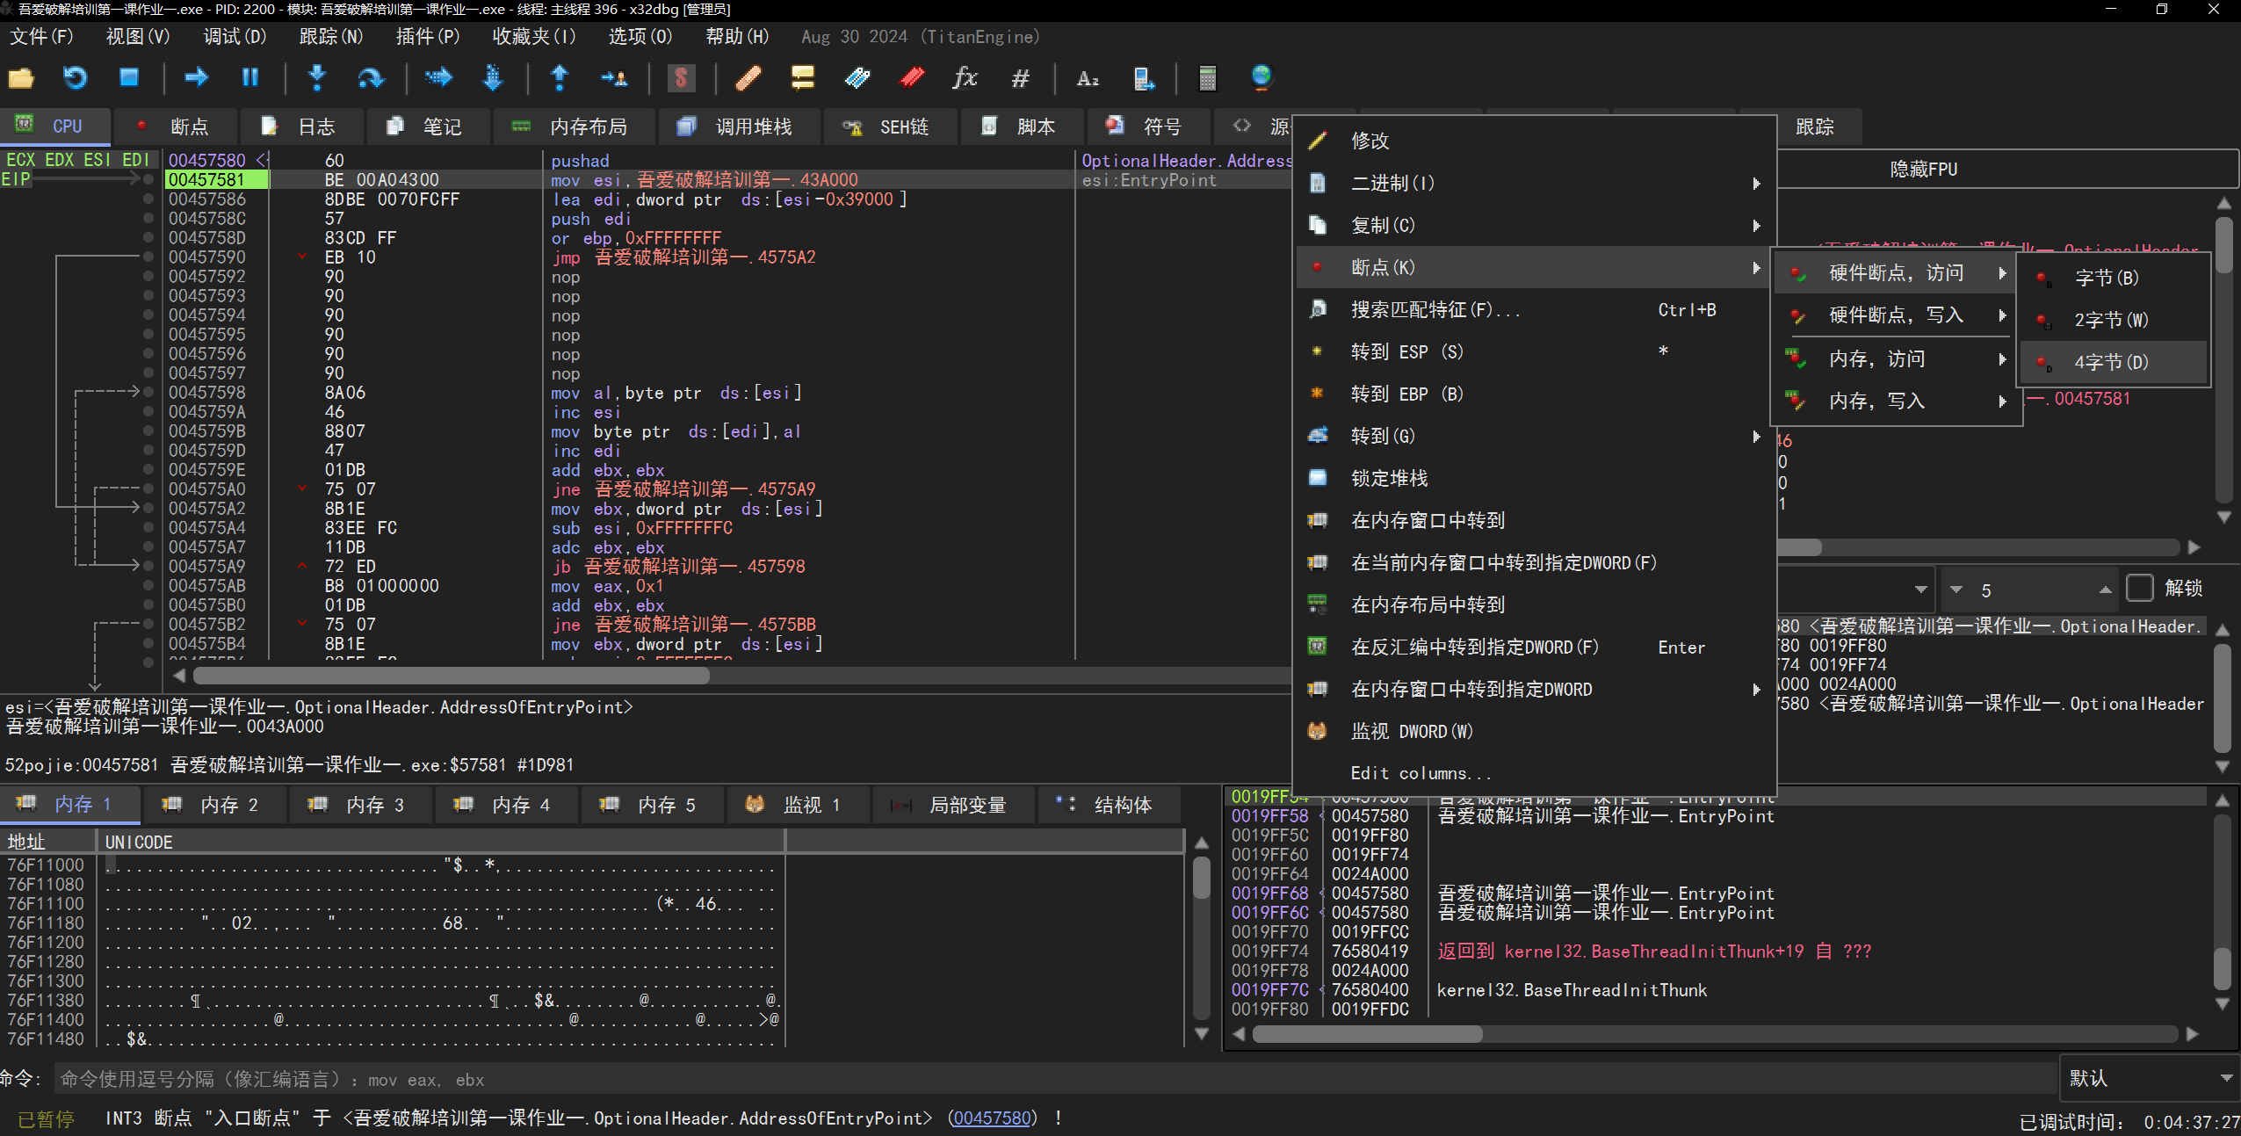The image size is (2241, 1136).
Task: Find intermodular calls icon in toolbar
Action: (x=1143, y=78)
